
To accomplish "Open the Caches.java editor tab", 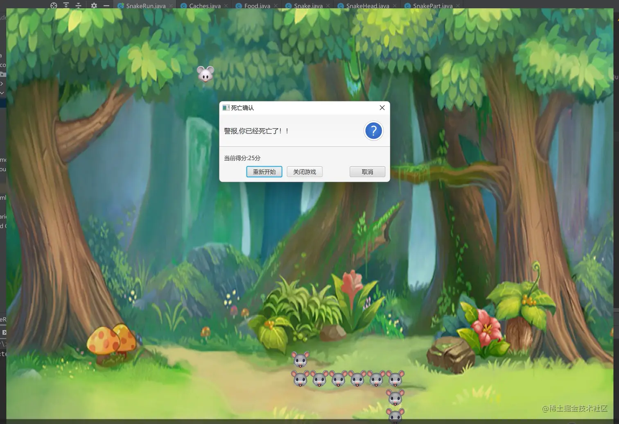I will [205, 6].
